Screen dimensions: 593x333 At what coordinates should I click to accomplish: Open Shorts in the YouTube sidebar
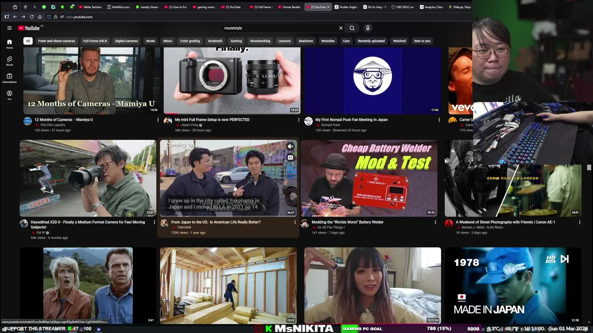click(x=9, y=61)
